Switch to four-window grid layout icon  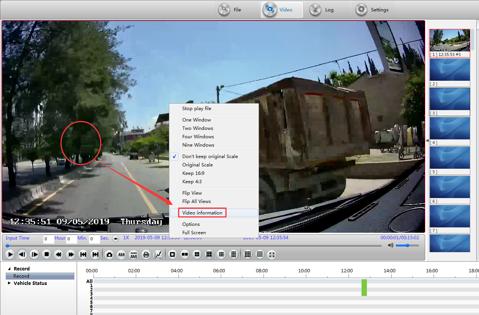click(197, 254)
